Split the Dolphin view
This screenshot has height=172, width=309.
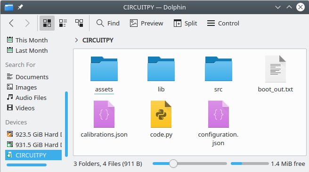pos(185,23)
